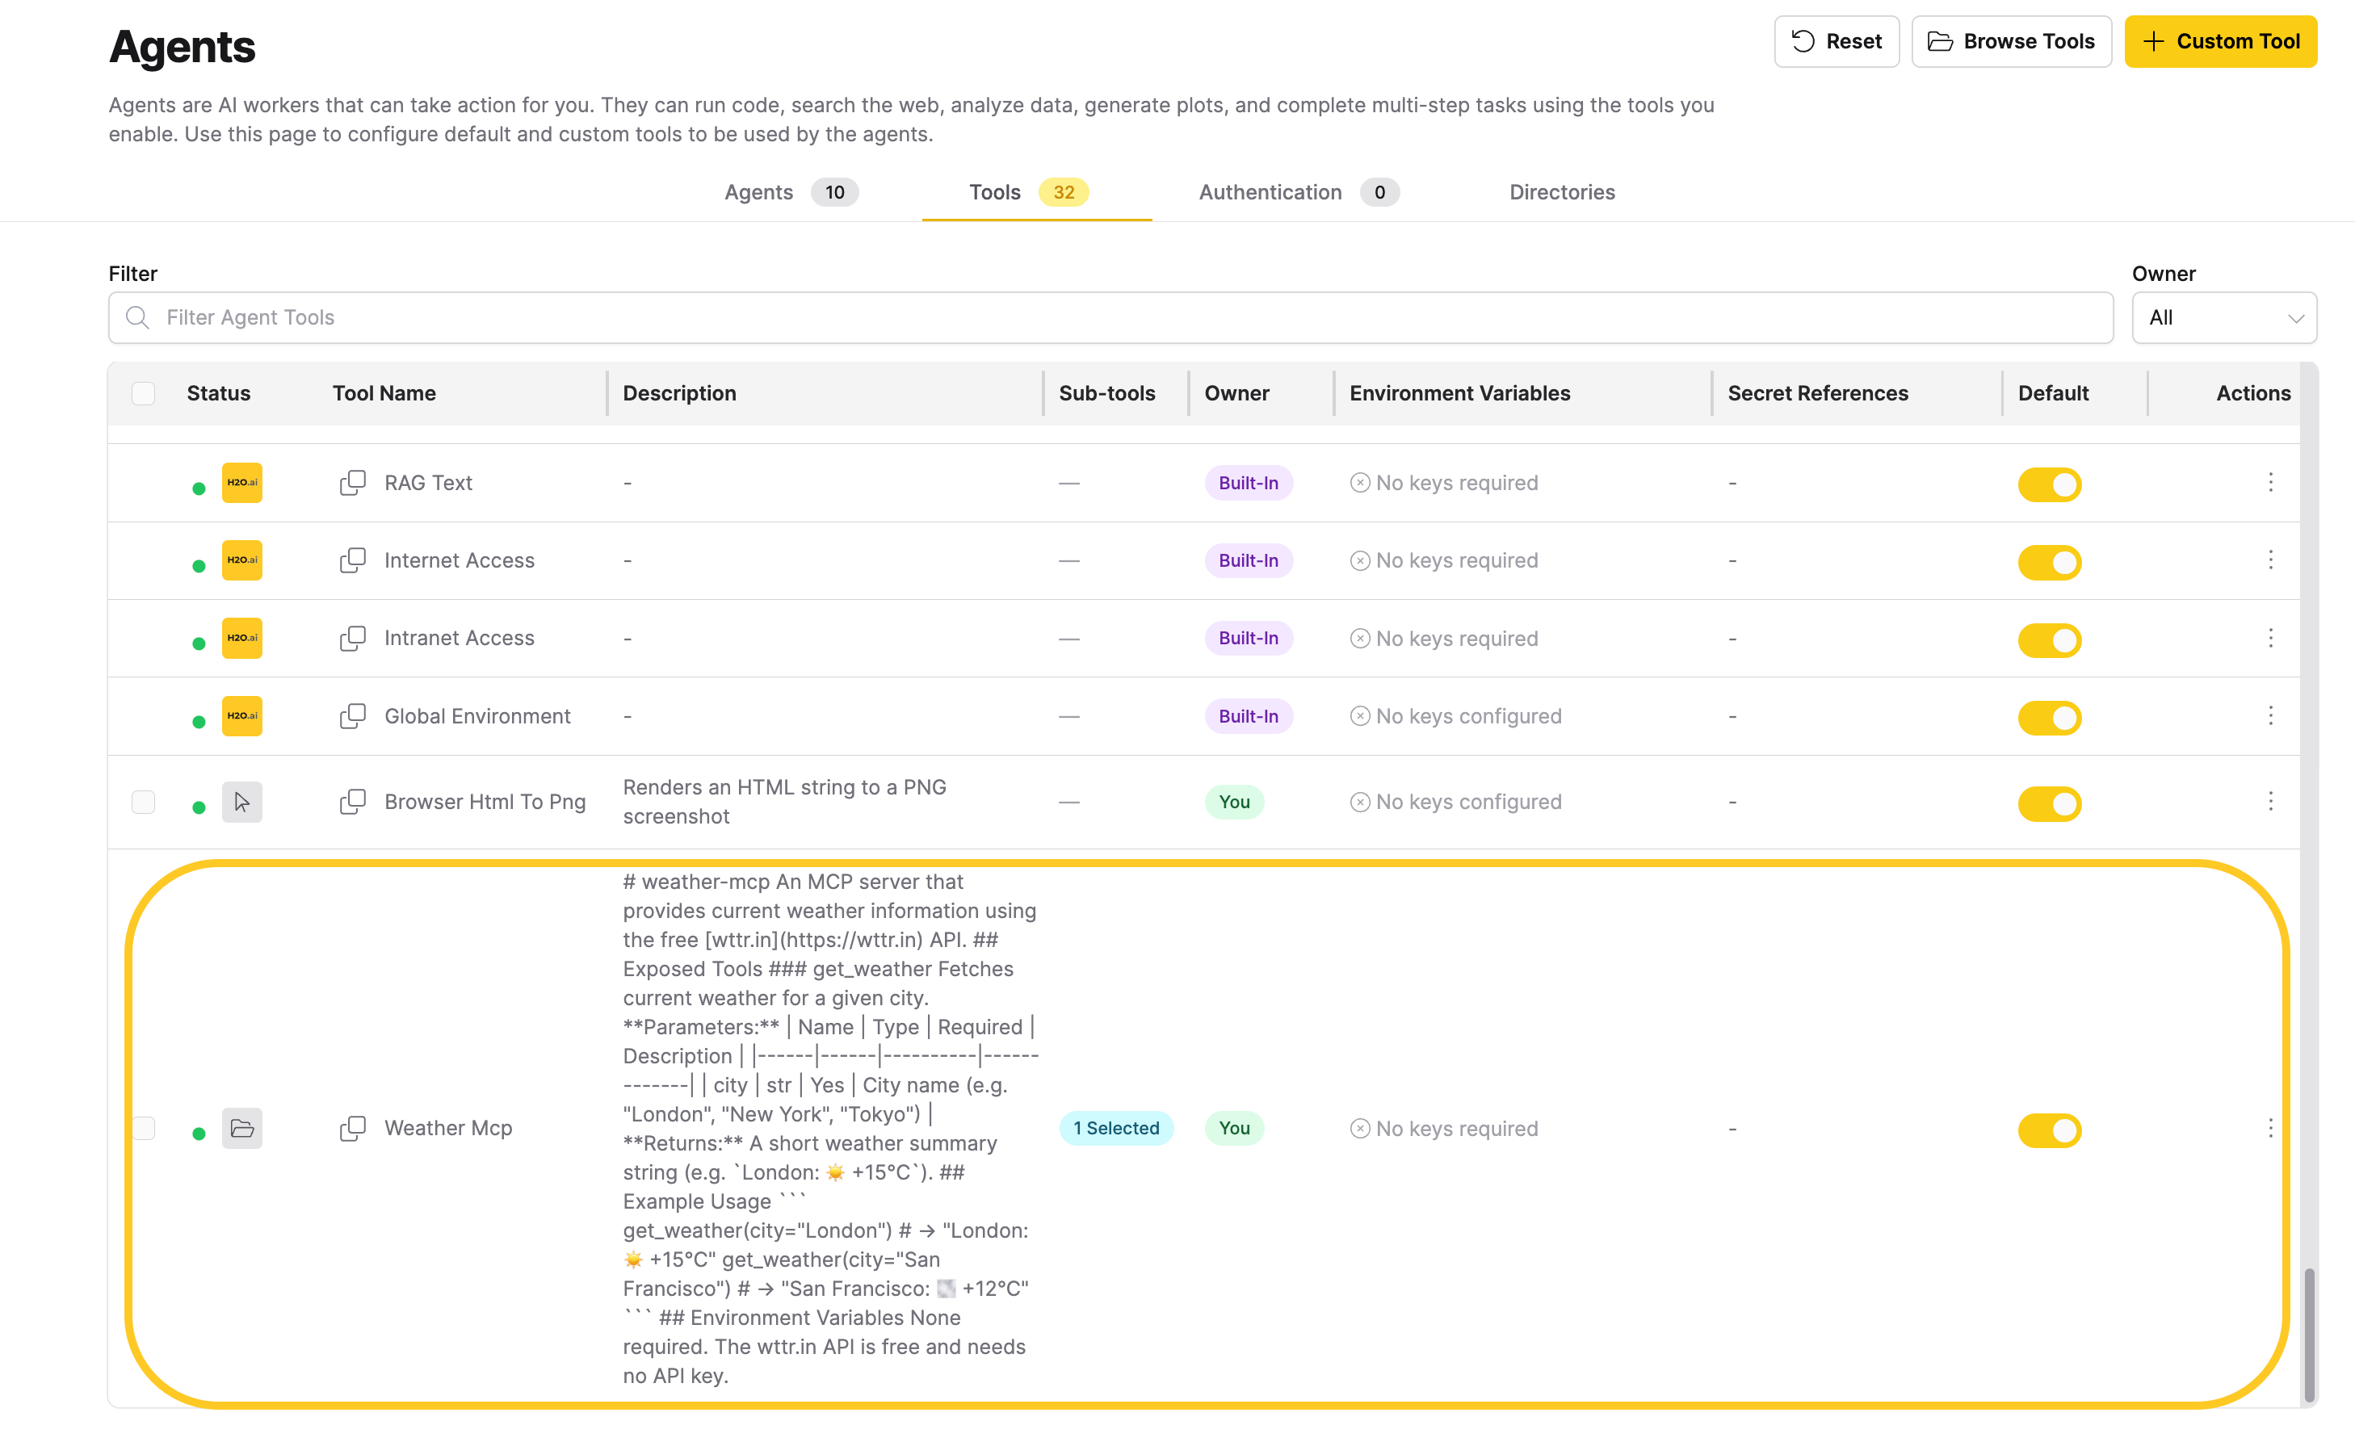Viewport: 2355px width, 1442px height.
Task: Switch to the Agents tab
Action: [x=791, y=192]
